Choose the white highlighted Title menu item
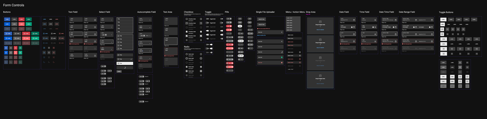Image resolution: width=487 pixels, height=119 pixels. (125, 63)
